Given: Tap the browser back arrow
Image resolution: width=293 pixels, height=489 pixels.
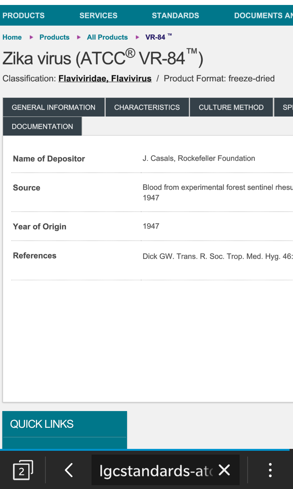Looking at the screenshot, I should coord(69,470).
